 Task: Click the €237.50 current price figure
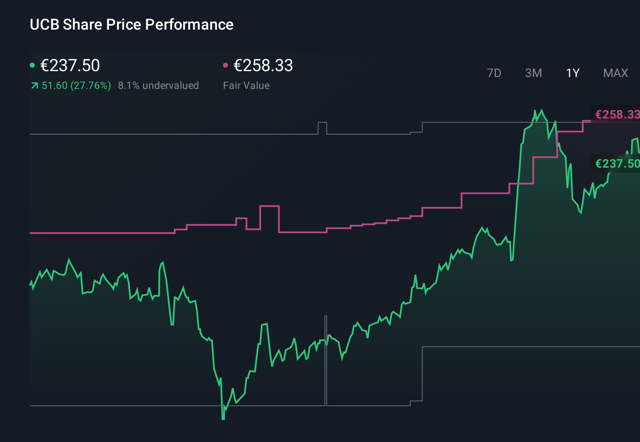[x=70, y=65]
